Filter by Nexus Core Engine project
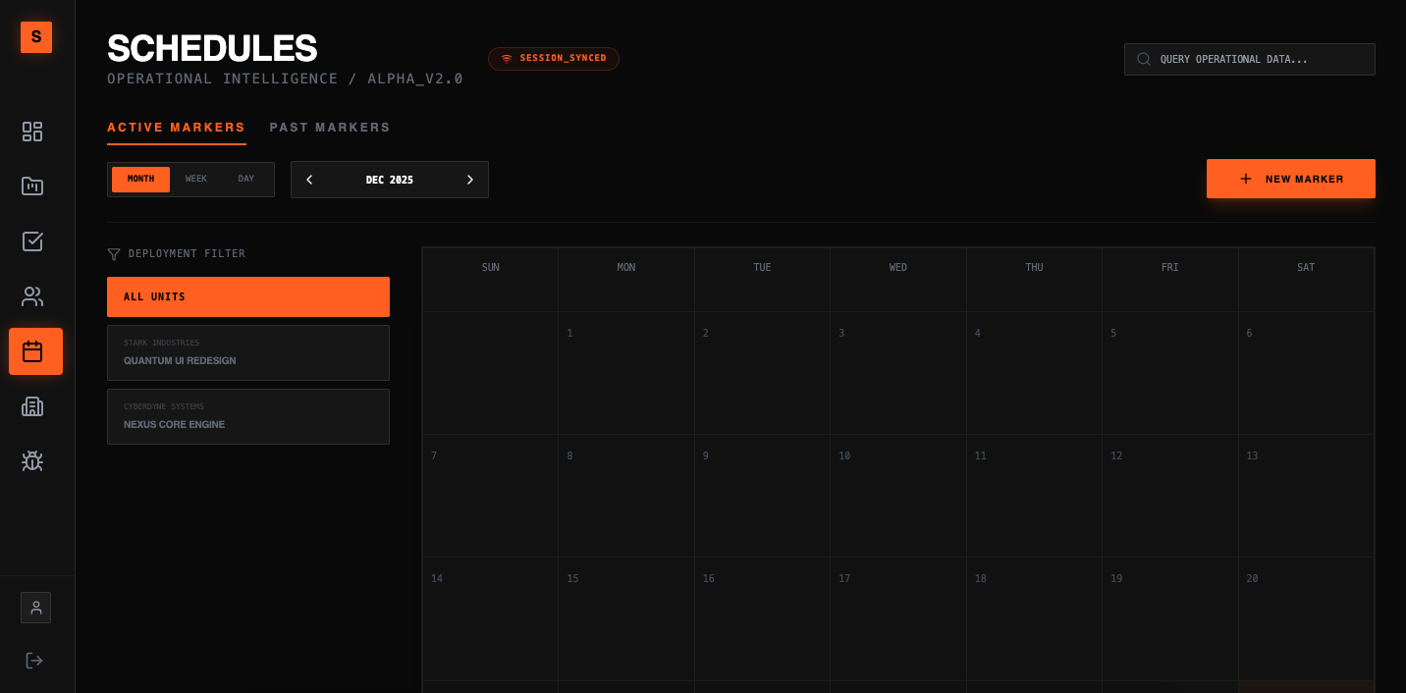1406x693 pixels. click(248, 416)
